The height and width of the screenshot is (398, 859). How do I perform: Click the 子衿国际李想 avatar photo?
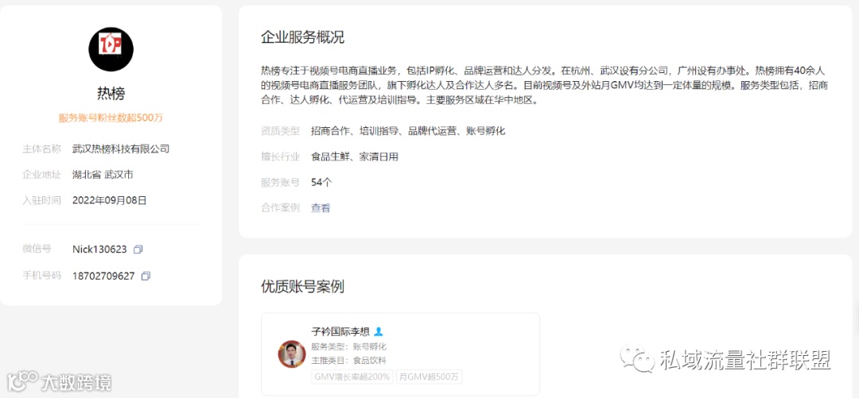pyautogui.click(x=291, y=354)
